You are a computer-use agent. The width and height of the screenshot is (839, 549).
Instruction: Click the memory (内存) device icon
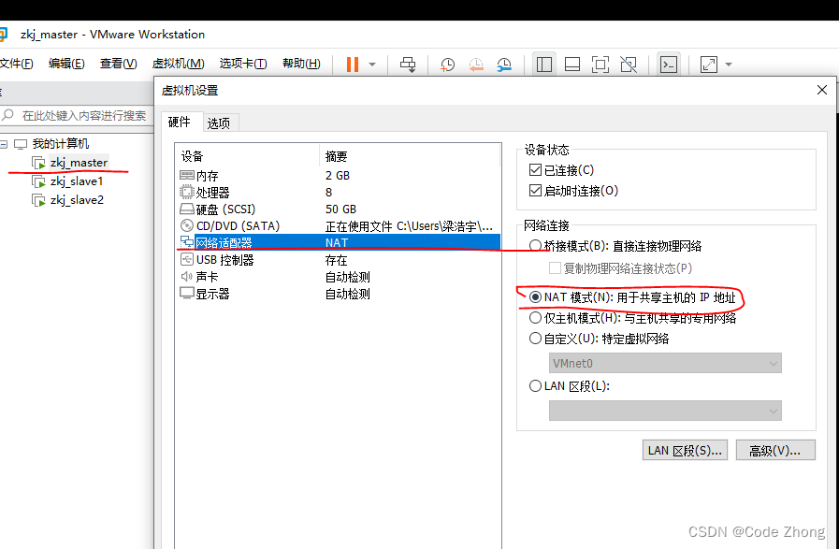[x=187, y=176]
